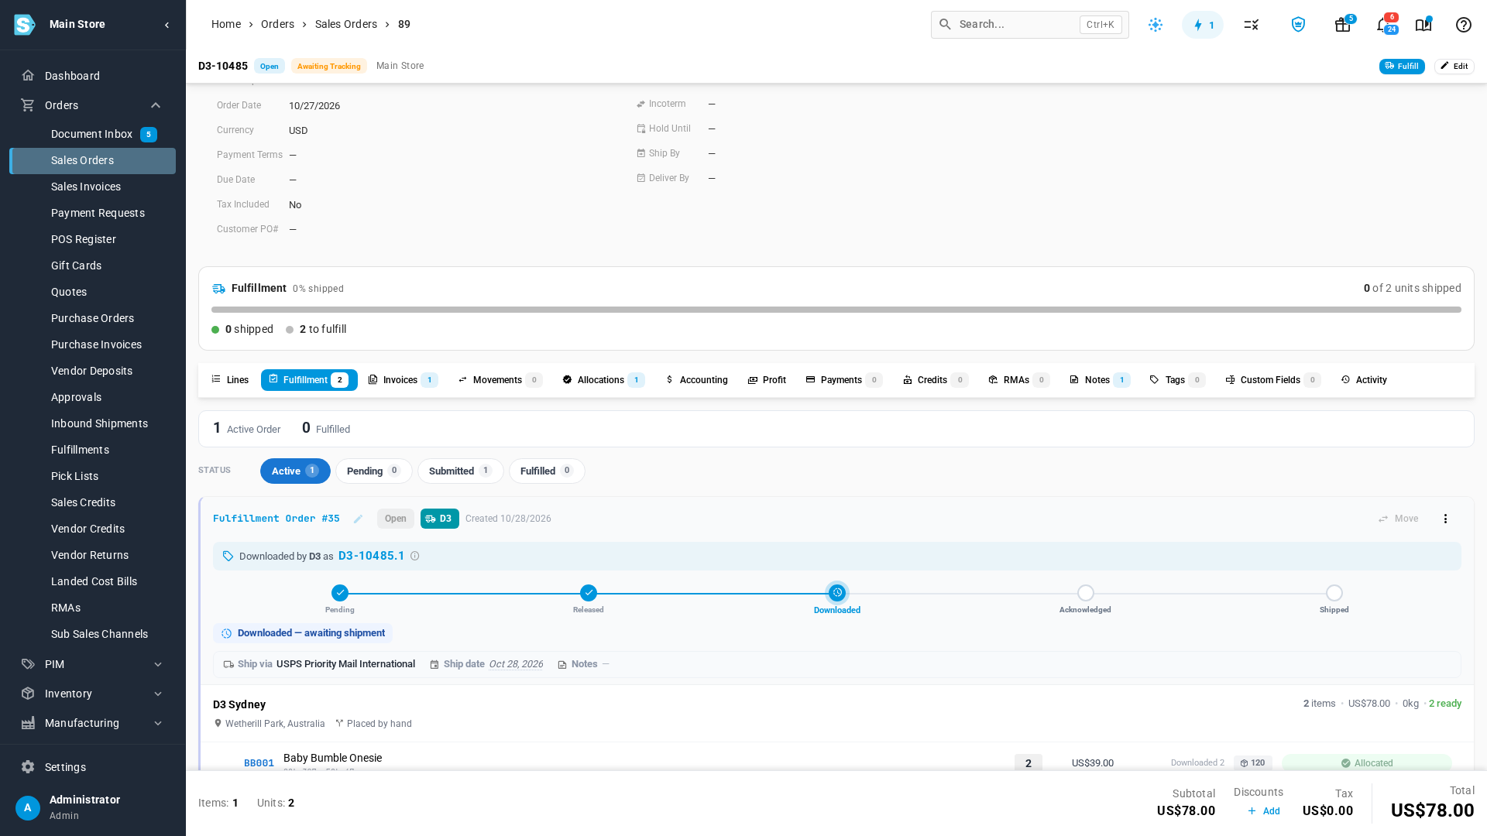
Task: Select the Active status filter
Action: point(295,471)
